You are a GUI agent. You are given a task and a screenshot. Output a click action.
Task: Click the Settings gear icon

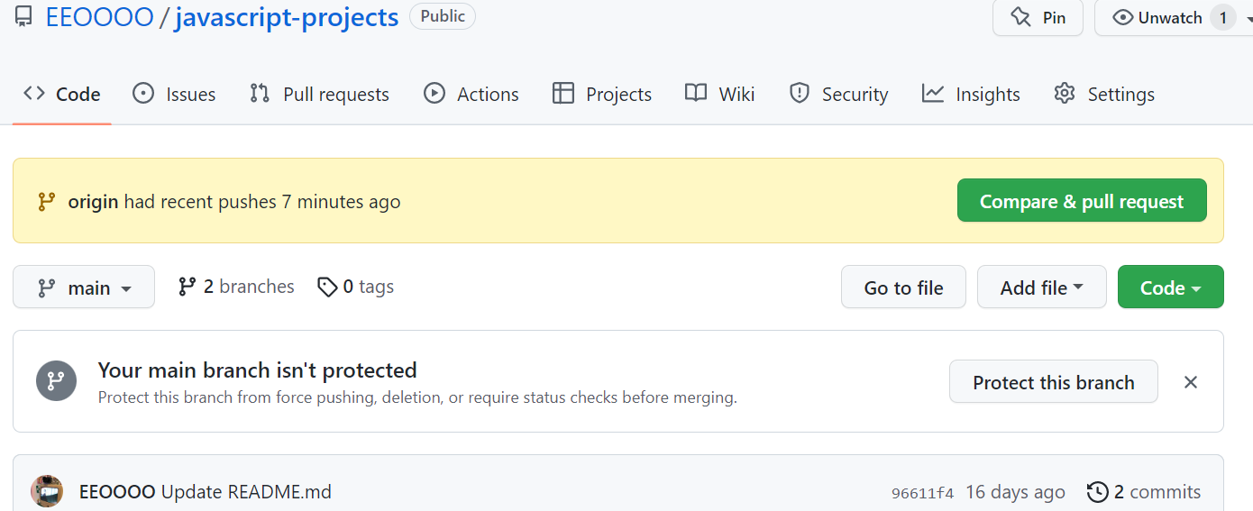1065,94
